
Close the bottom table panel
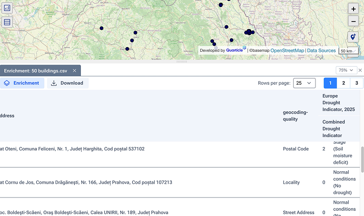[x=360, y=70]
